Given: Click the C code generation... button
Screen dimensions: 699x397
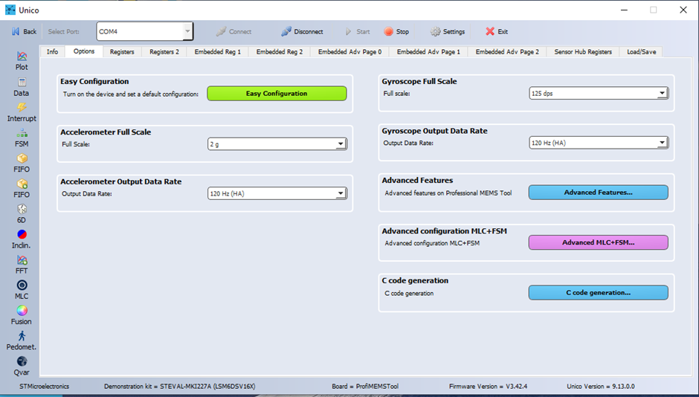Looking at the screenshot, I should coord(599,293).
